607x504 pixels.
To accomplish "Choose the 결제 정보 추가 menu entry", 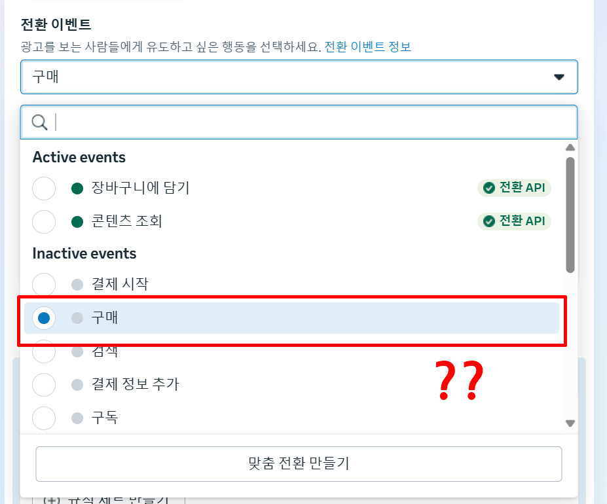I will coord(291,385).
